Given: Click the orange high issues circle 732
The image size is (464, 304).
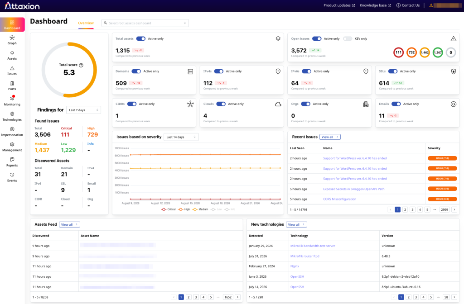Looking at the screenshot, I should pyautogui.click(x=411, y=52).
